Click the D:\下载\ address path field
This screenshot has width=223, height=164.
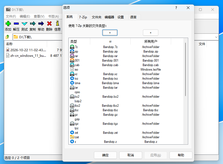tap(38, 37)
